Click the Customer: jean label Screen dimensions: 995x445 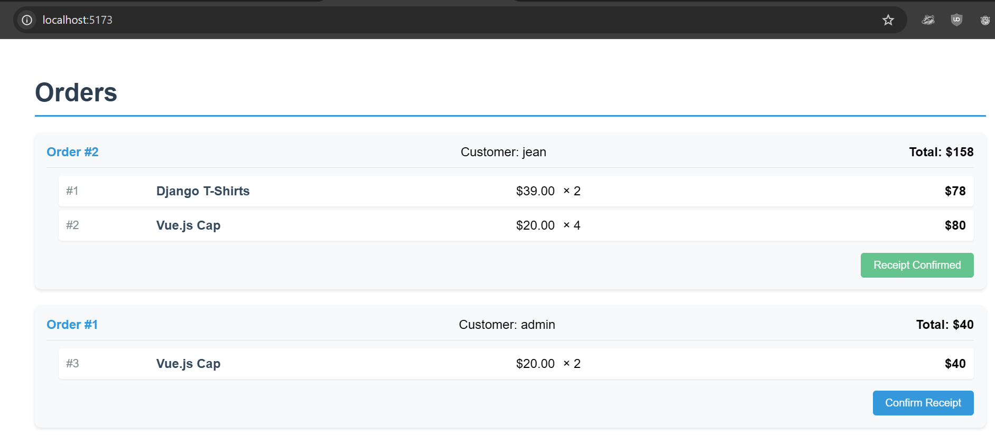(503, 152)
